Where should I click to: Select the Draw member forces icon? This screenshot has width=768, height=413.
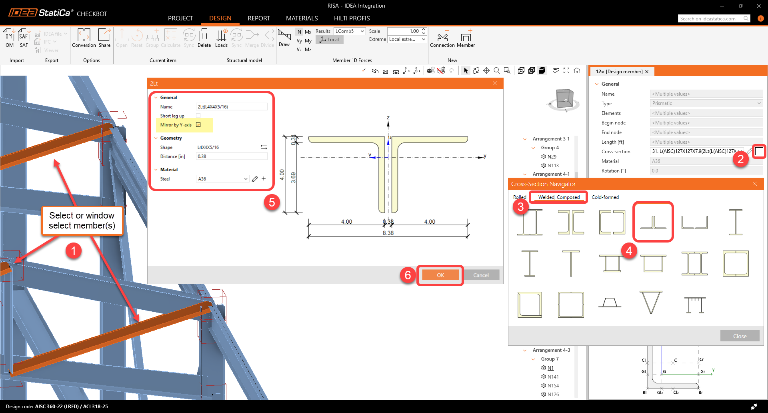(x=284, y=37)
